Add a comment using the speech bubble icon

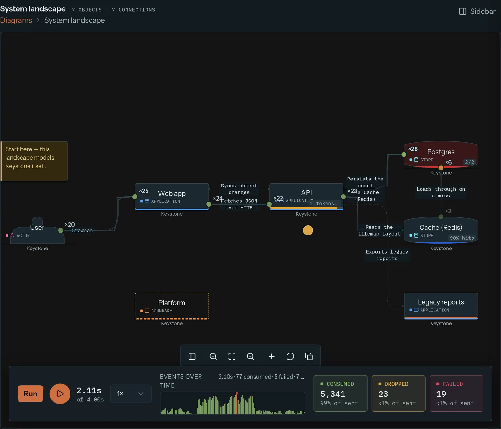(290, 357)
